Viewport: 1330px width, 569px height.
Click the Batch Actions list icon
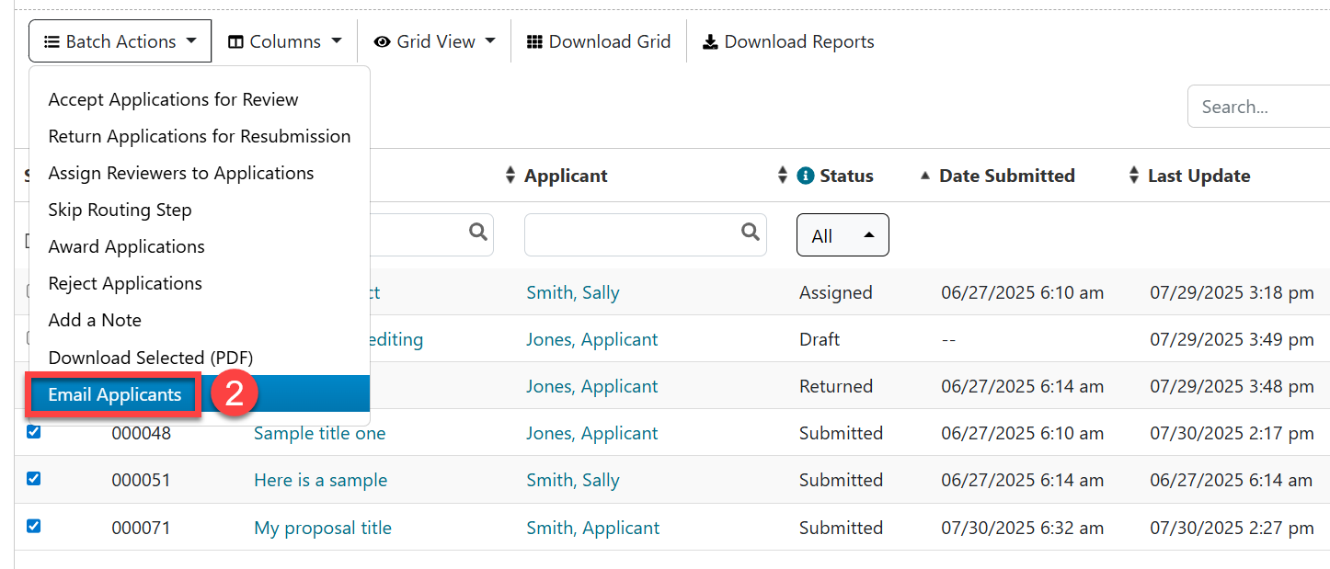(52, 41)
